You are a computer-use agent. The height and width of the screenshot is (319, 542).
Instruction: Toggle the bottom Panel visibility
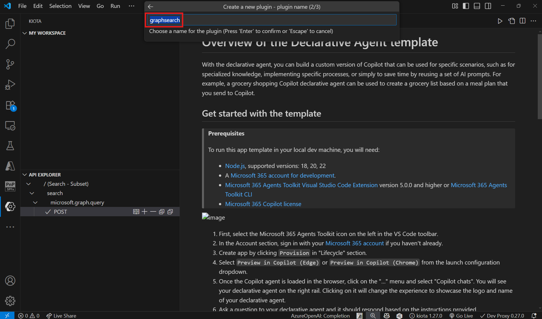click(x=477, y=6)
